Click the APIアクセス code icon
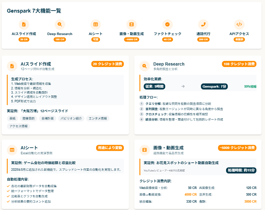This screenshot has height=210, width=265. [239, 25]
